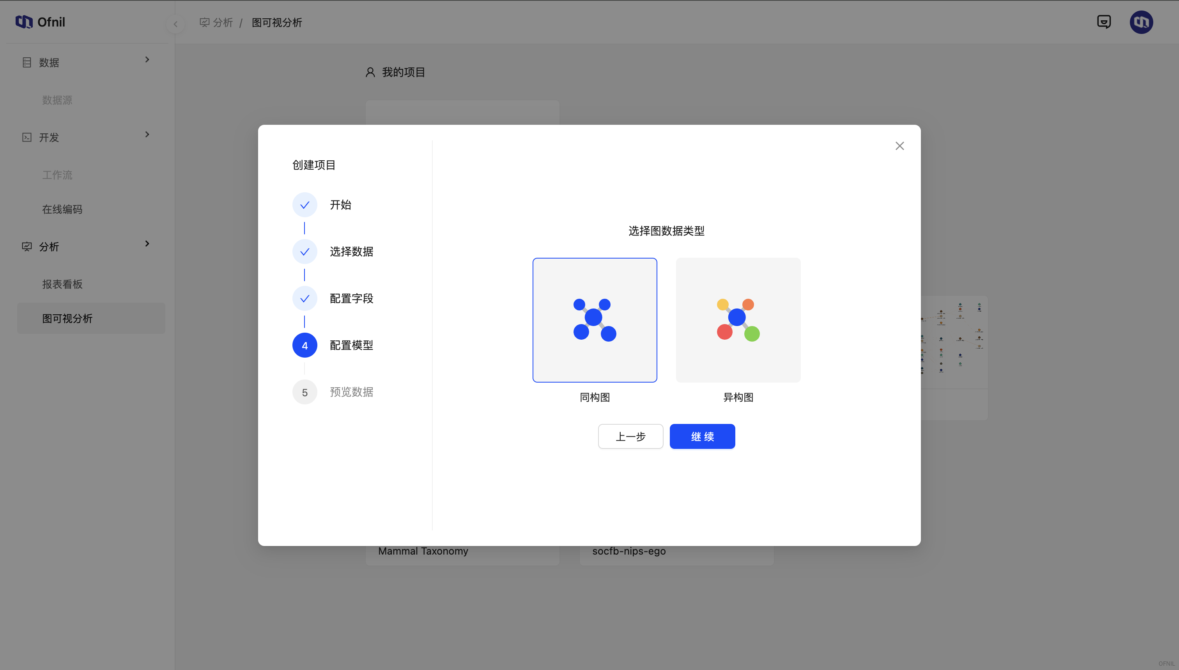Click the 配置字段 step checkmark circle
Viewport: 1179px width, 670px height.
coord(304,299)
